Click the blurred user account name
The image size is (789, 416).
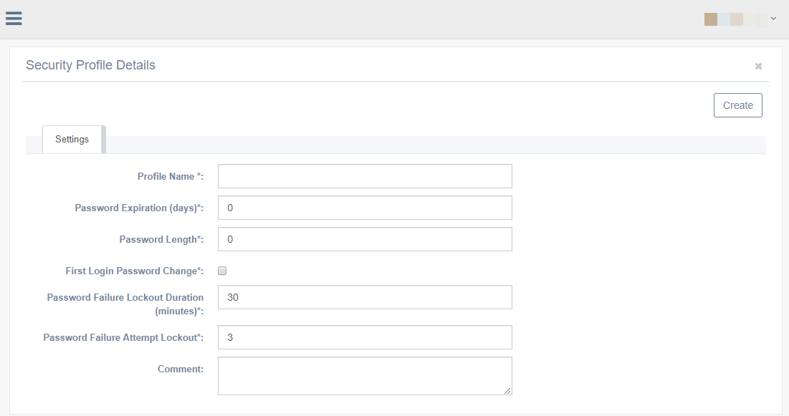pyautogui.click(x=735, y=19)
